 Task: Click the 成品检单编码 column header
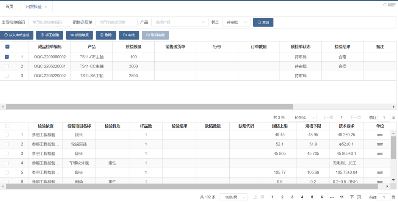[50, 47]
